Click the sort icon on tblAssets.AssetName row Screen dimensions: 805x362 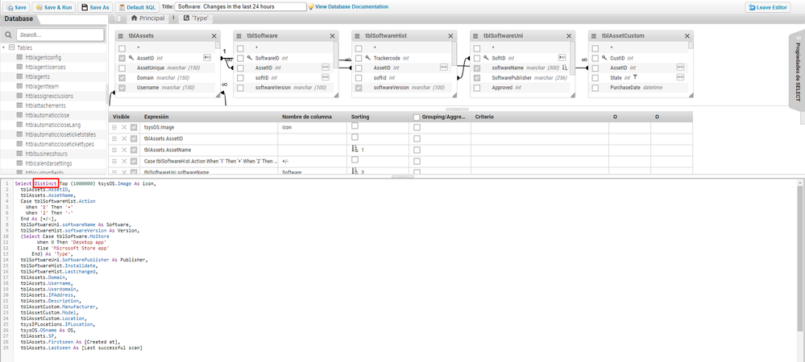click(x=355, y=150)
